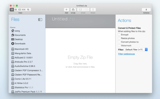
Task: Open the Default Filter dropdown
Action: (136, 49)
